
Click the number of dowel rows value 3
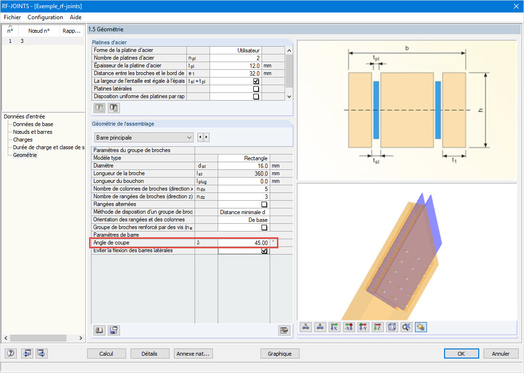point(244,197)
